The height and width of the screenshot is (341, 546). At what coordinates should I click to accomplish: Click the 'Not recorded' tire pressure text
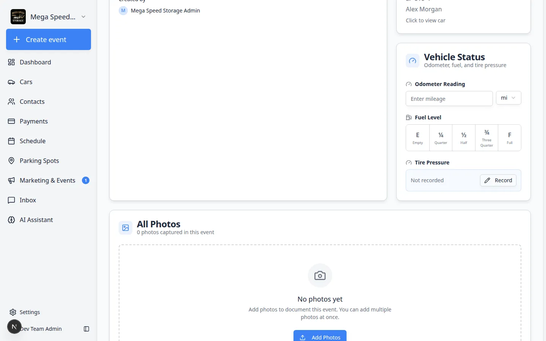tap(427, 180)
